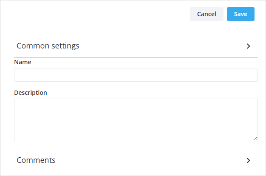Click the Common settings chevron arrow
Viewport: 266px width, 176px height.
tap(249, 46)
